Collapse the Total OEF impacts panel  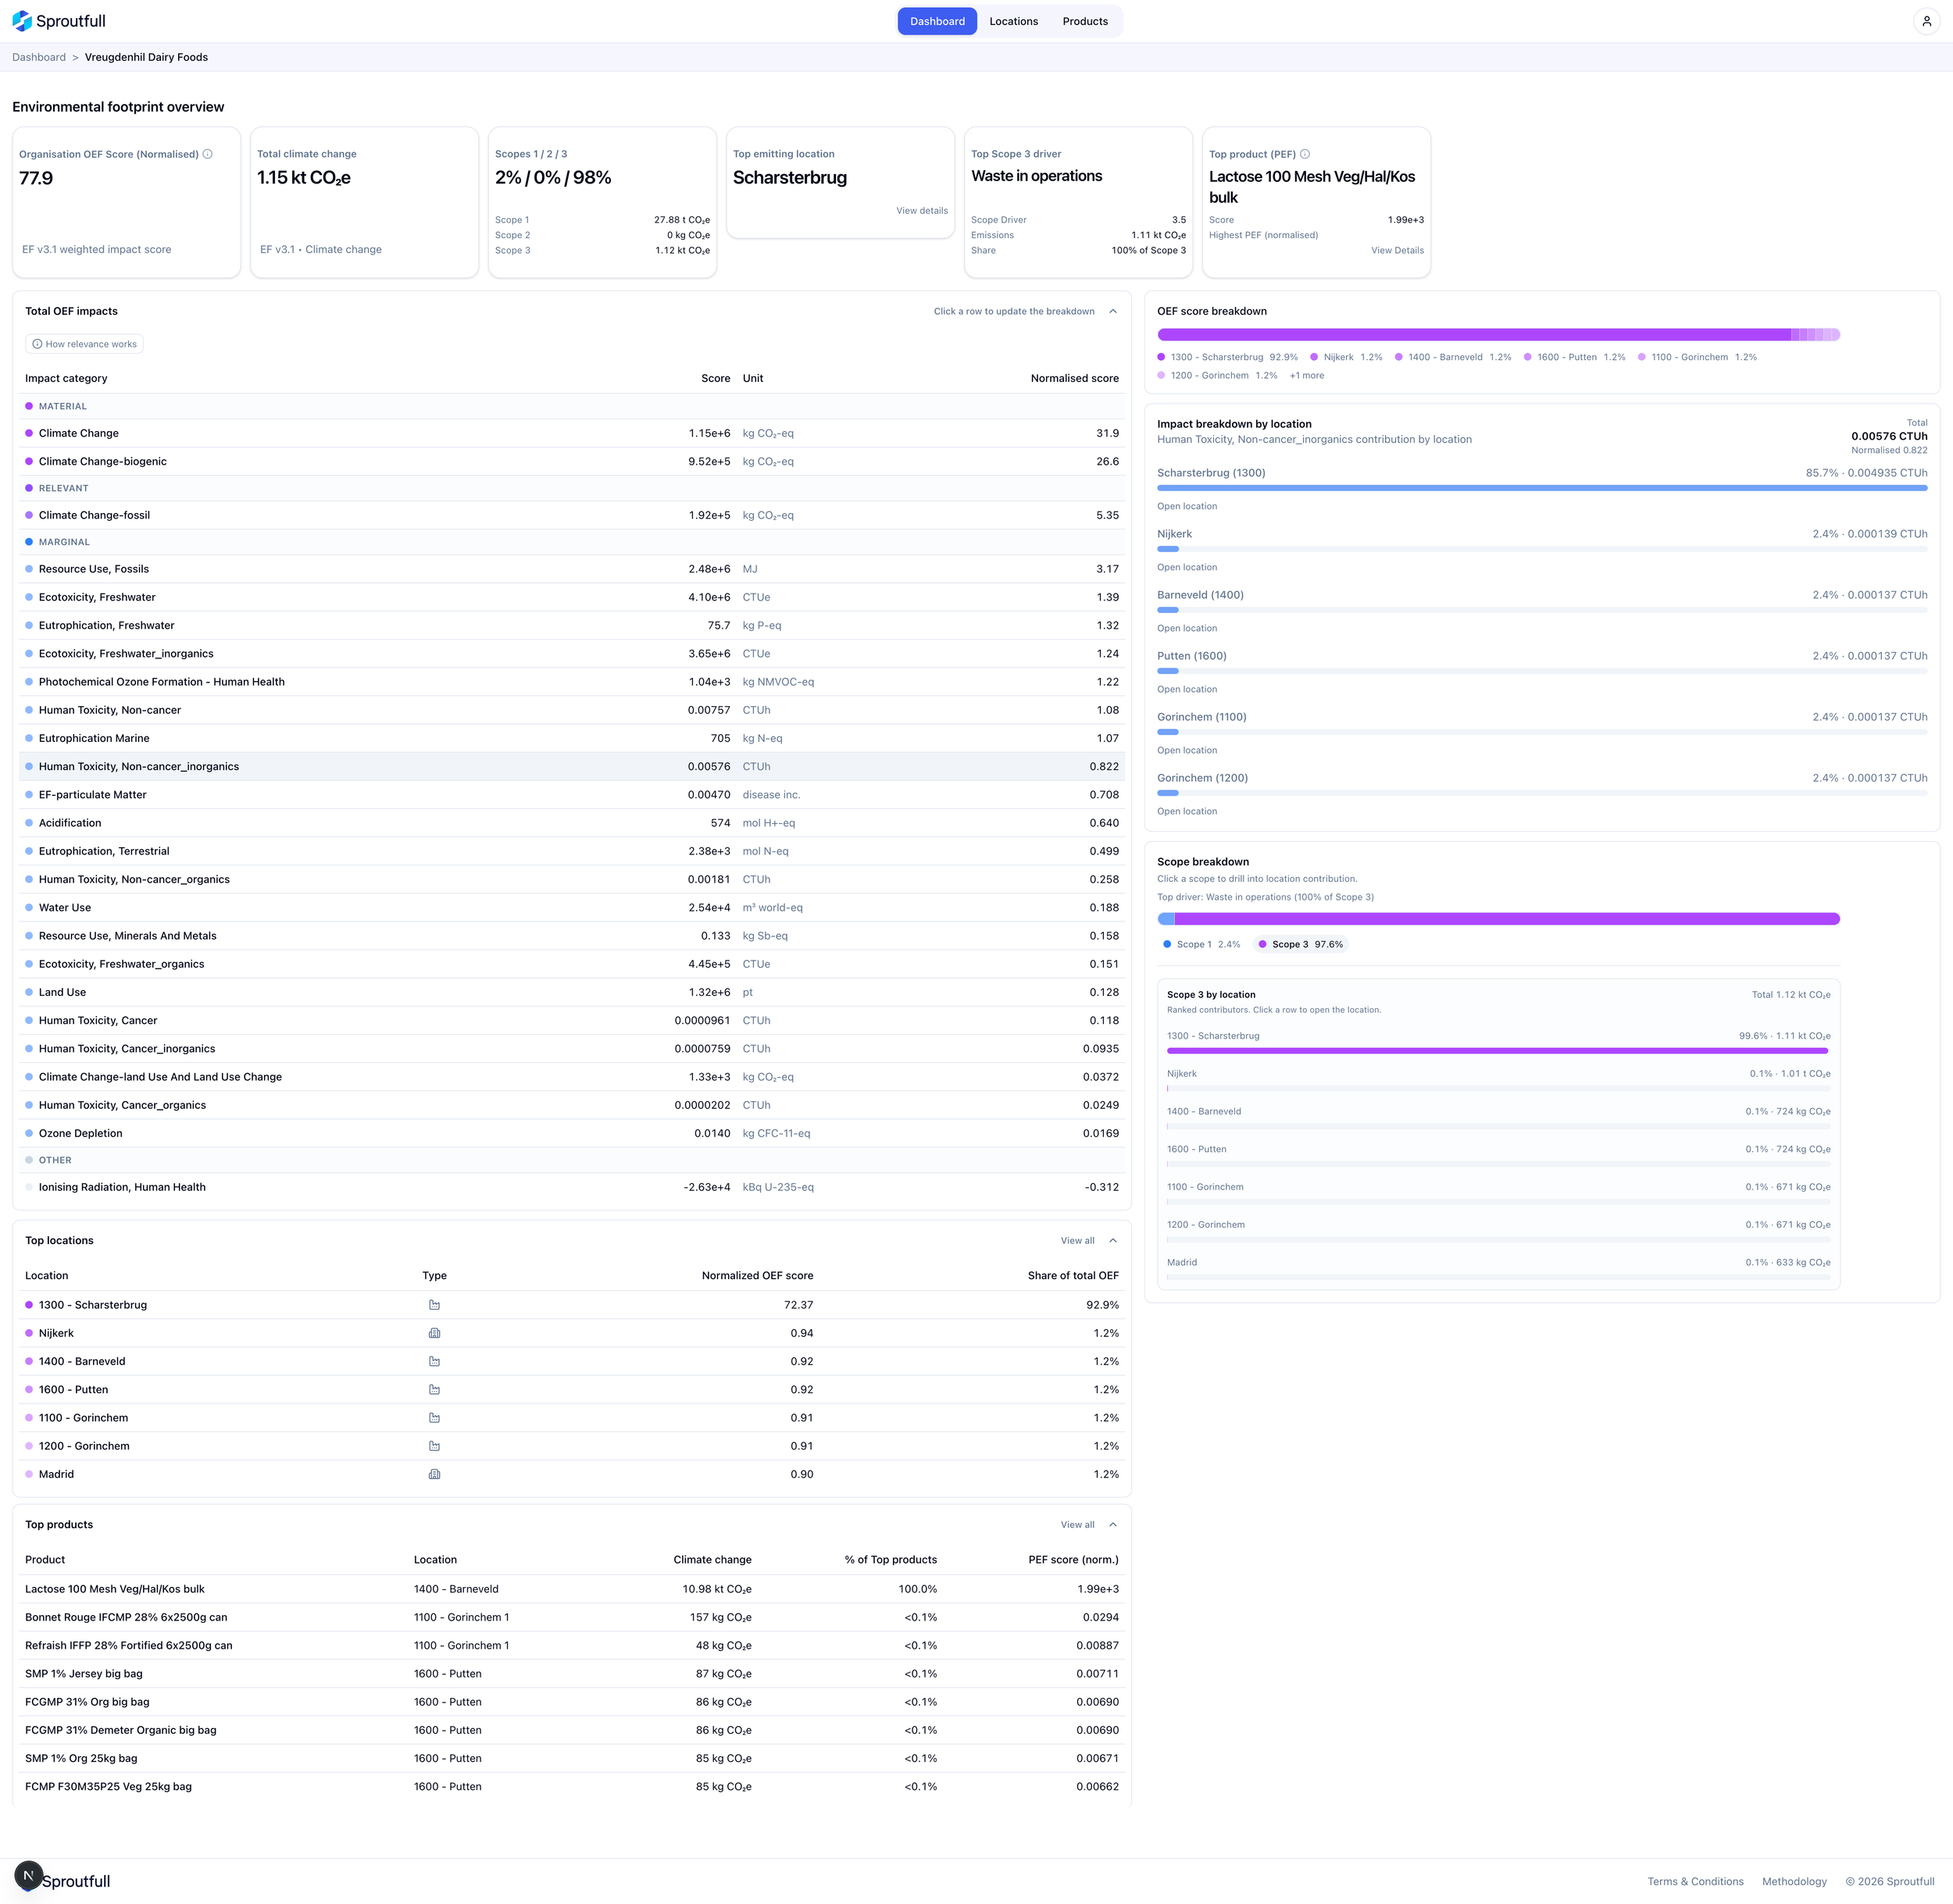(1112, 311)
